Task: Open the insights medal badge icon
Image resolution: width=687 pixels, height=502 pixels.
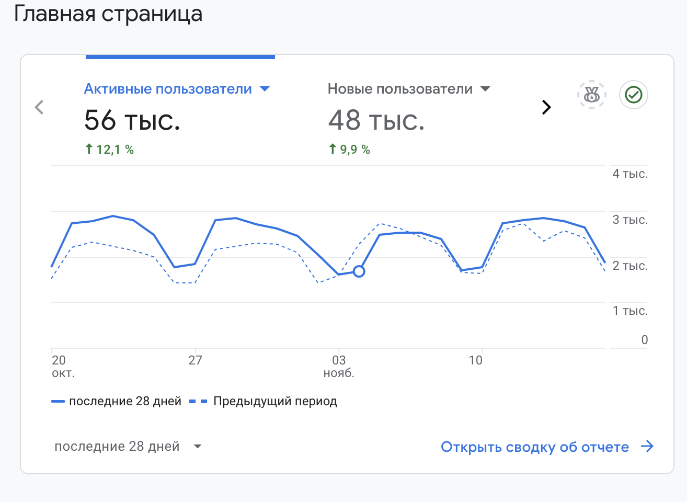Action: pyautogui.click(x=591, y=95)
